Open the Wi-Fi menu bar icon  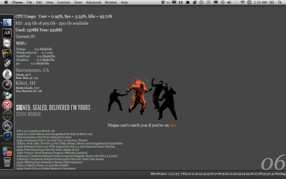tap(242, 2)
